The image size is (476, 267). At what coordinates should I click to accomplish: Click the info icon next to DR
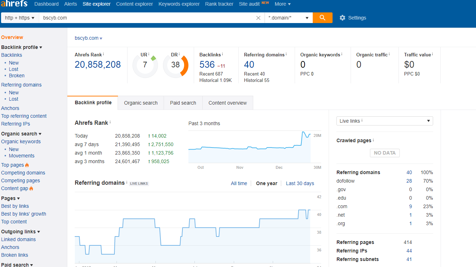[x=179, y=54]
